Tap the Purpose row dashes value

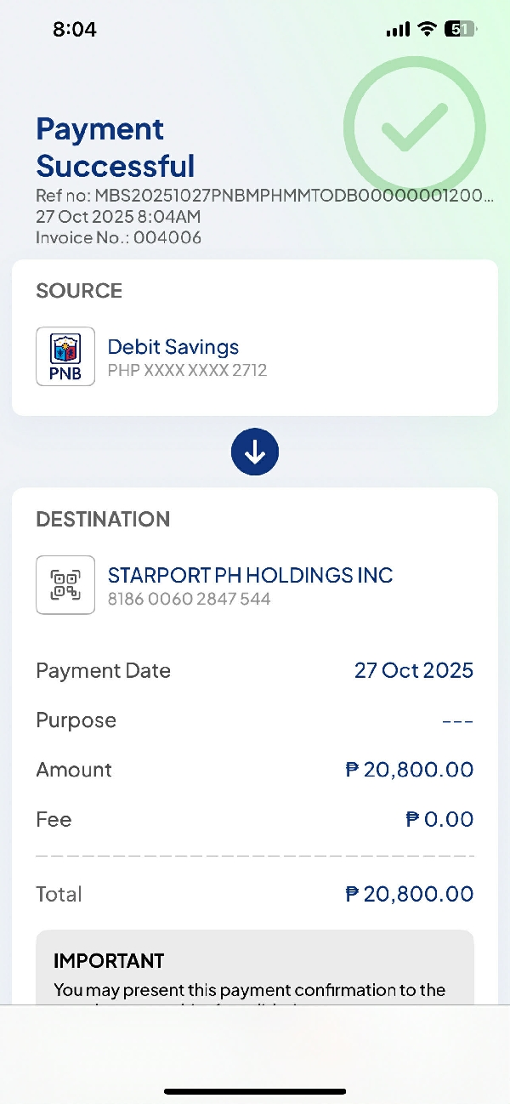point(457,721)
